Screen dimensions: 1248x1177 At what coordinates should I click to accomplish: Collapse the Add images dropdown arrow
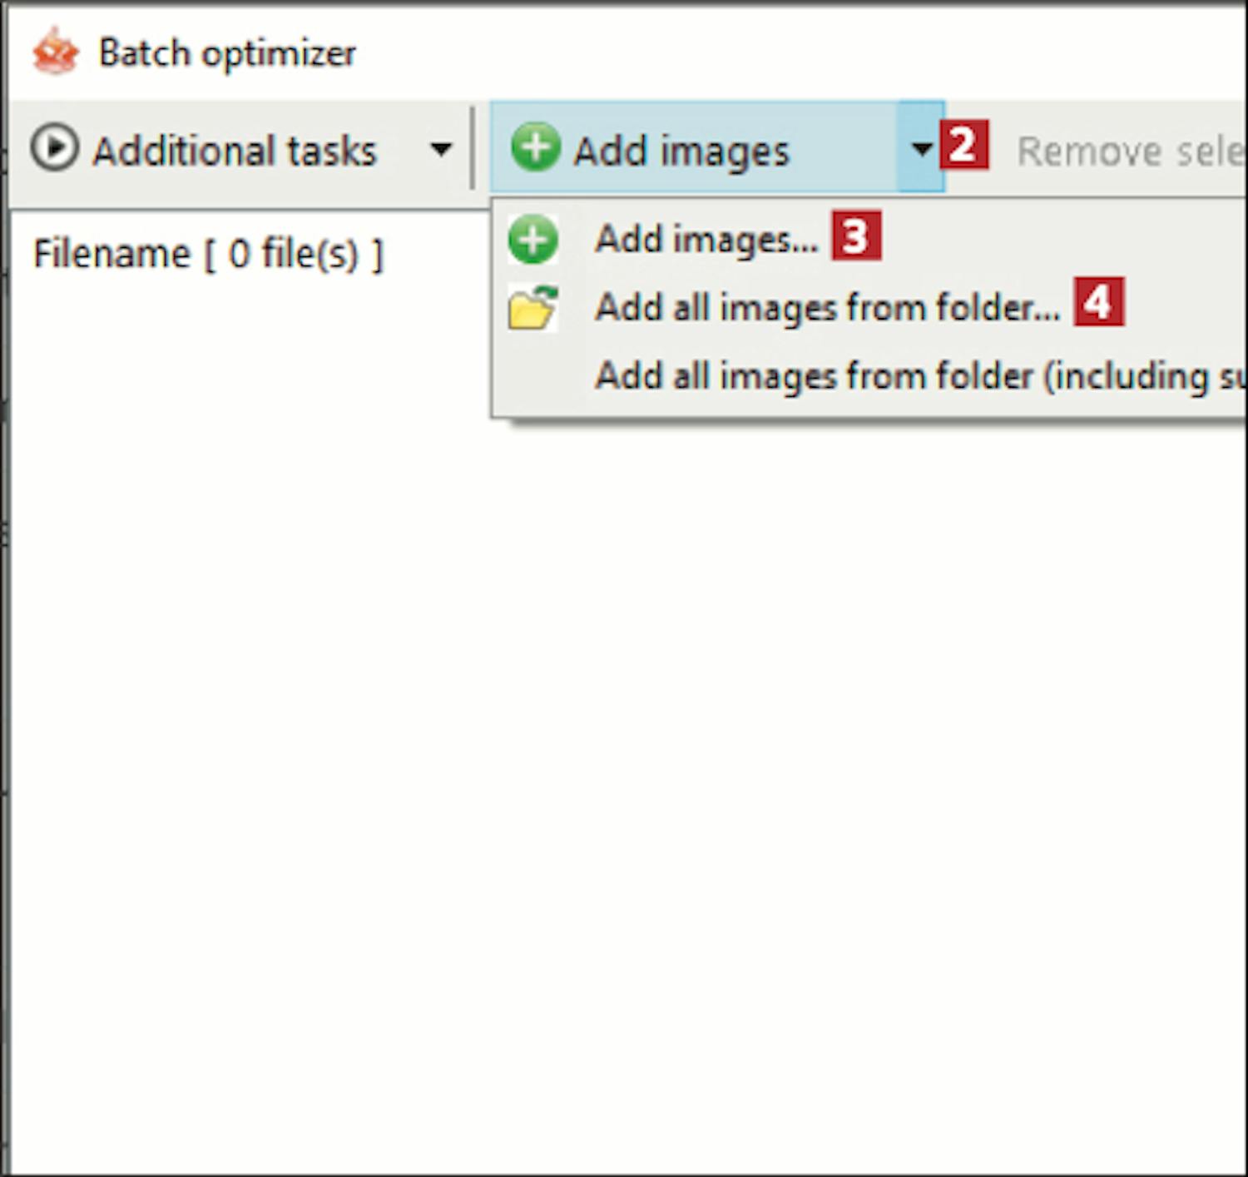pyautogui.click(x=920, y=148)
